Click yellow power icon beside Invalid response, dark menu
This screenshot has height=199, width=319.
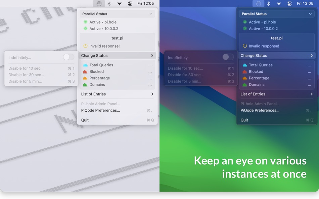pyautogui.click(x=245, y=46)
